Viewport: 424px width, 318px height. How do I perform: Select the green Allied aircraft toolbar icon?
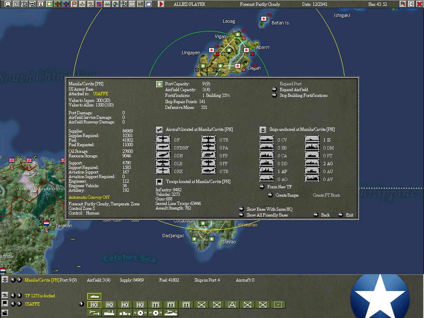57,4
